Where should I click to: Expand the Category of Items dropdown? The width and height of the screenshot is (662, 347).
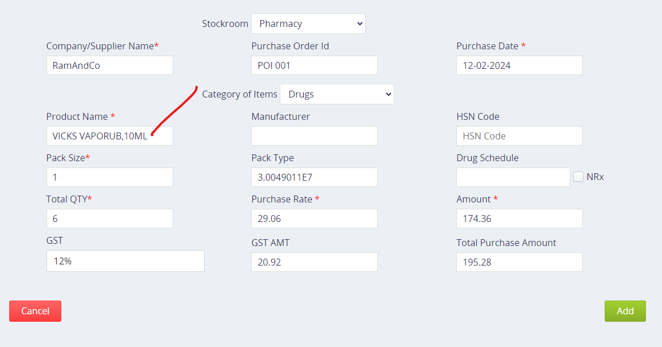click(x=336, y=94)
